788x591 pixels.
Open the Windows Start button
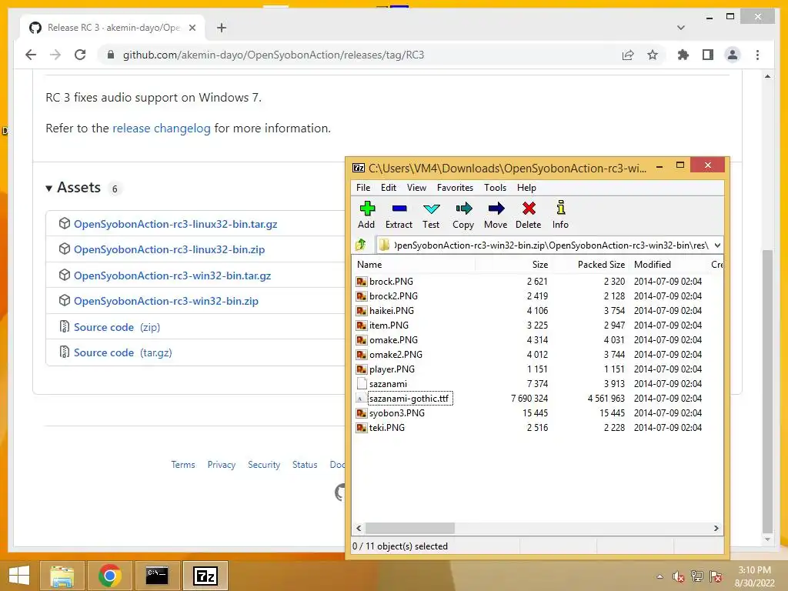pyautogui.click(x=19, y=576)
